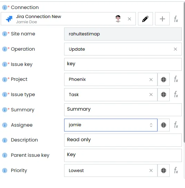Click the globe icon beside Assignee
Viewport: 185px width, 188px height.
pos(163,125)
